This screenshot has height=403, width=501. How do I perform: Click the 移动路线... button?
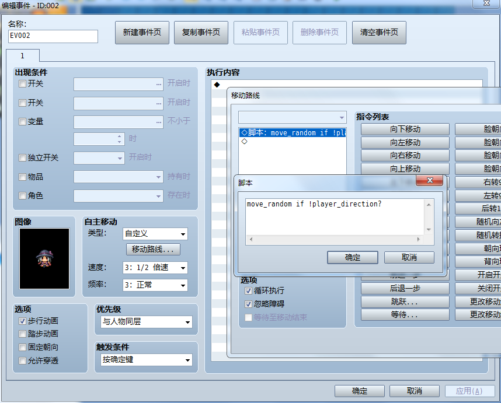coord(153,249)
